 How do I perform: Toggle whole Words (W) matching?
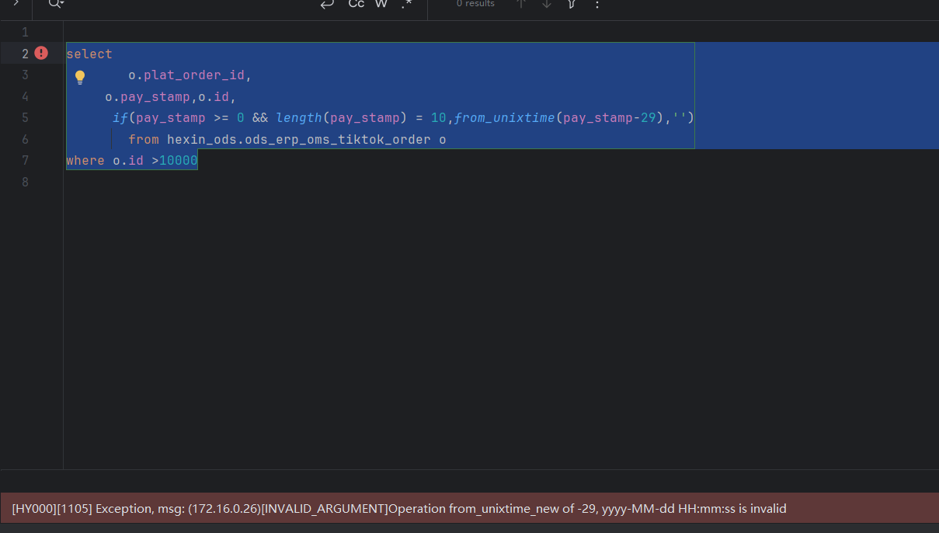pos(381,4)
